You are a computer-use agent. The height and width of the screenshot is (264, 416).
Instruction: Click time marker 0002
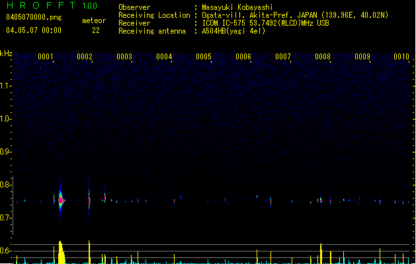coord(85,57)
